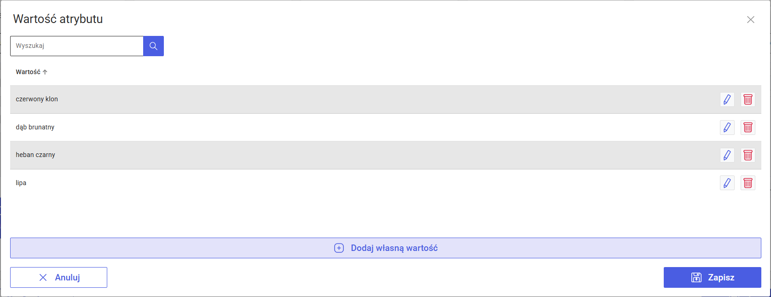771x297 pixels.
Task: Click the Wyszukaj search field
Action: (77, 46)
